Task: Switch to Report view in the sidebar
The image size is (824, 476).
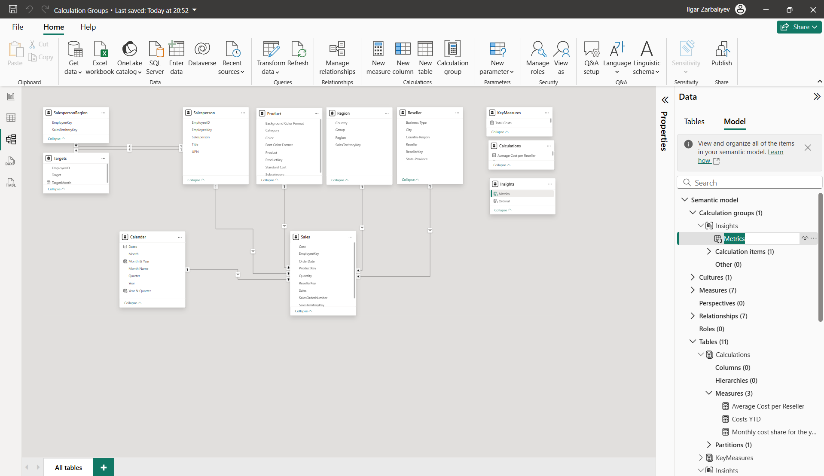Action: pos(11,97)
